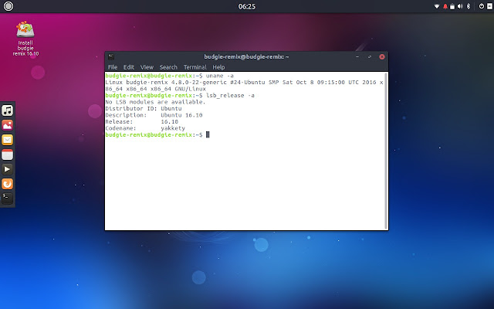Image resolution: width=494 pixels, height=309 pixels.
Task: Open the Budgie menu button in top panel
Action: (x=8, y=6)
